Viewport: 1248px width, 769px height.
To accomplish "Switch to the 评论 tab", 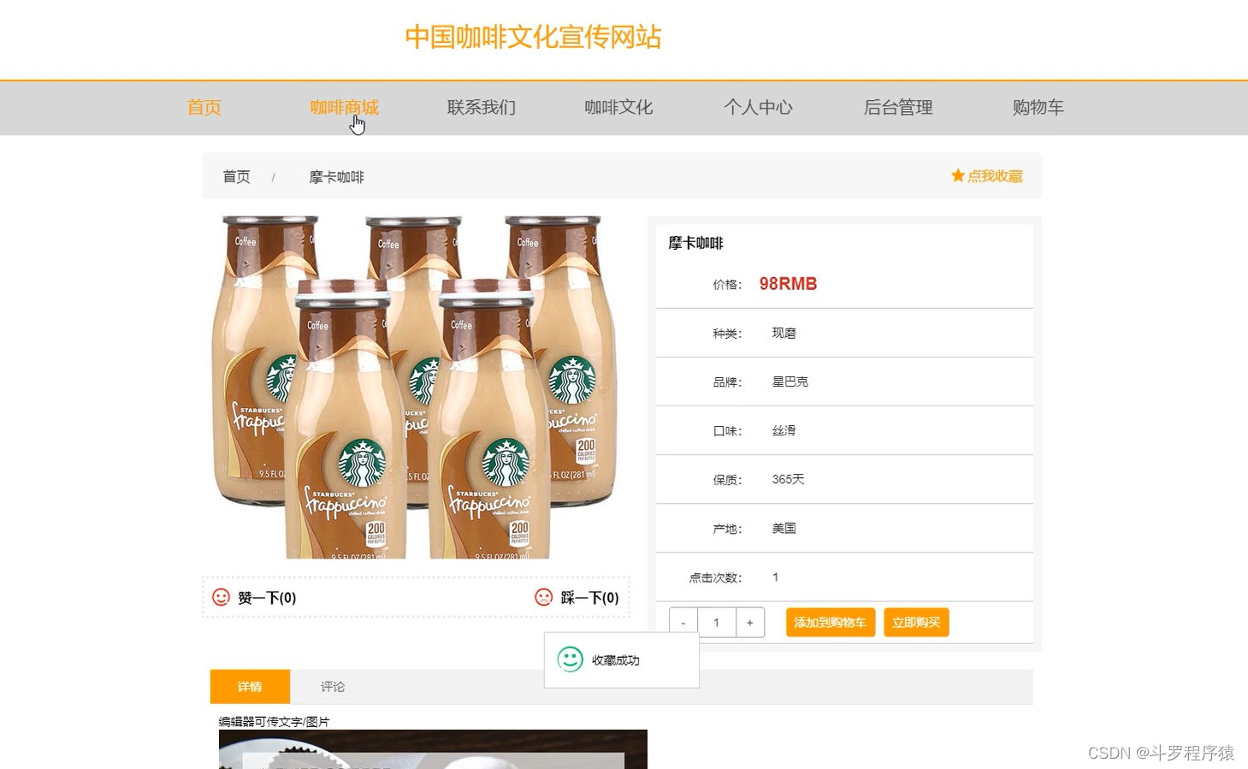I will [333, 687].
